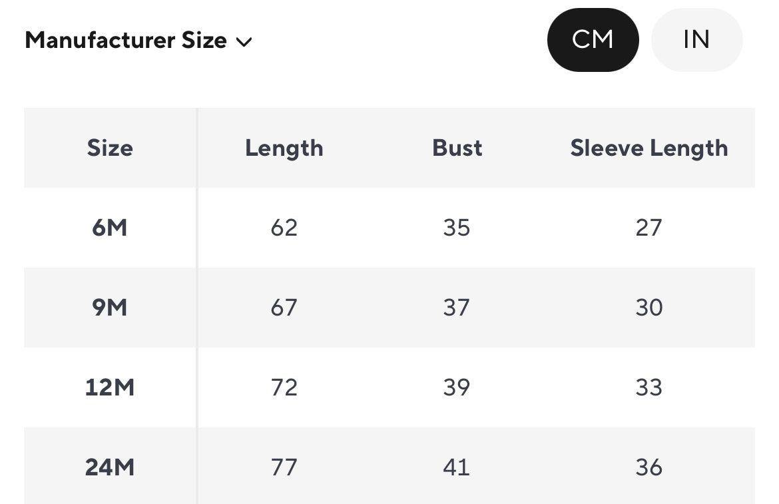Click the Bust column header

457,148
